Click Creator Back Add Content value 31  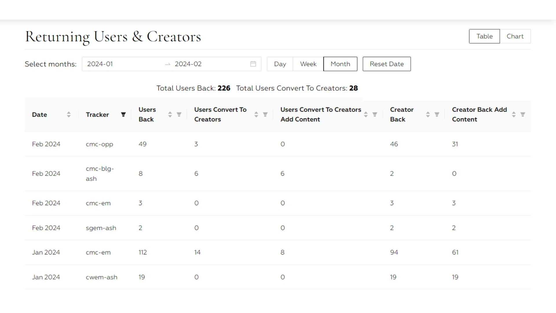pos(455,144)
